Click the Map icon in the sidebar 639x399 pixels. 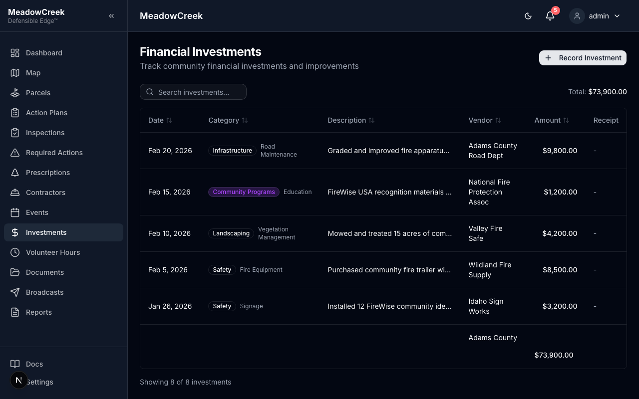(x=15, y=73)
